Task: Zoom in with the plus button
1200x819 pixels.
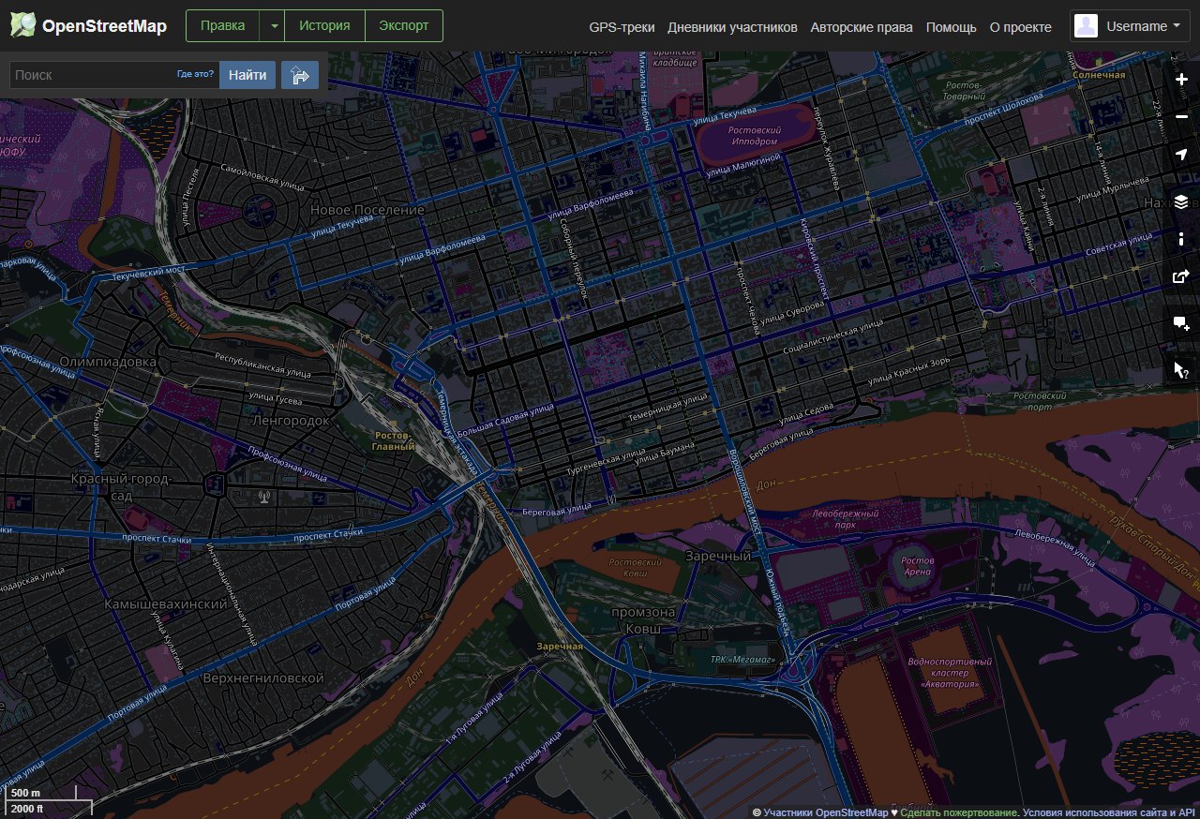Action: click(x=1181, y=80)
